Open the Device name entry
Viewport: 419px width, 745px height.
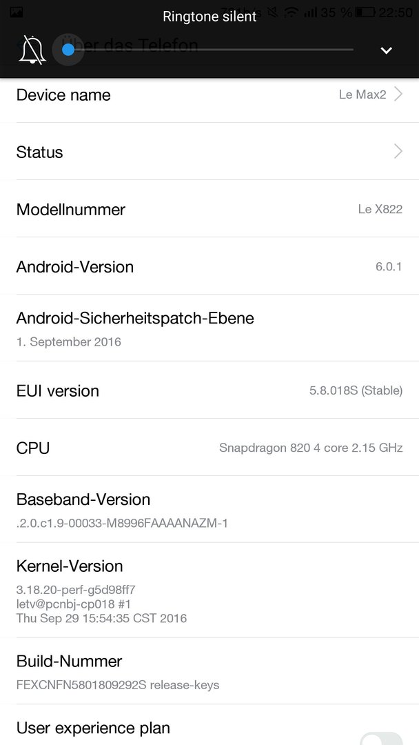point(209,95)
